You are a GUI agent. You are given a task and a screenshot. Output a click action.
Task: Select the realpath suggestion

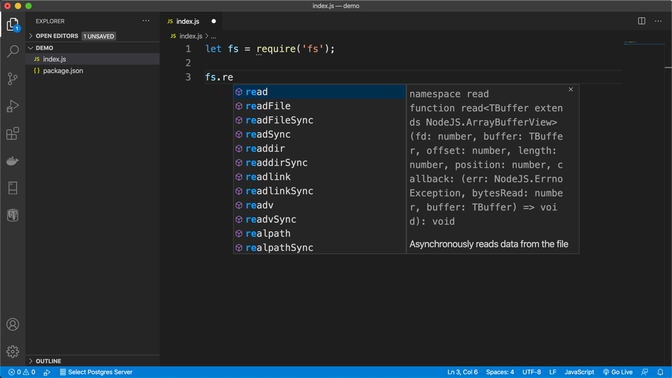tap(320, 234)
